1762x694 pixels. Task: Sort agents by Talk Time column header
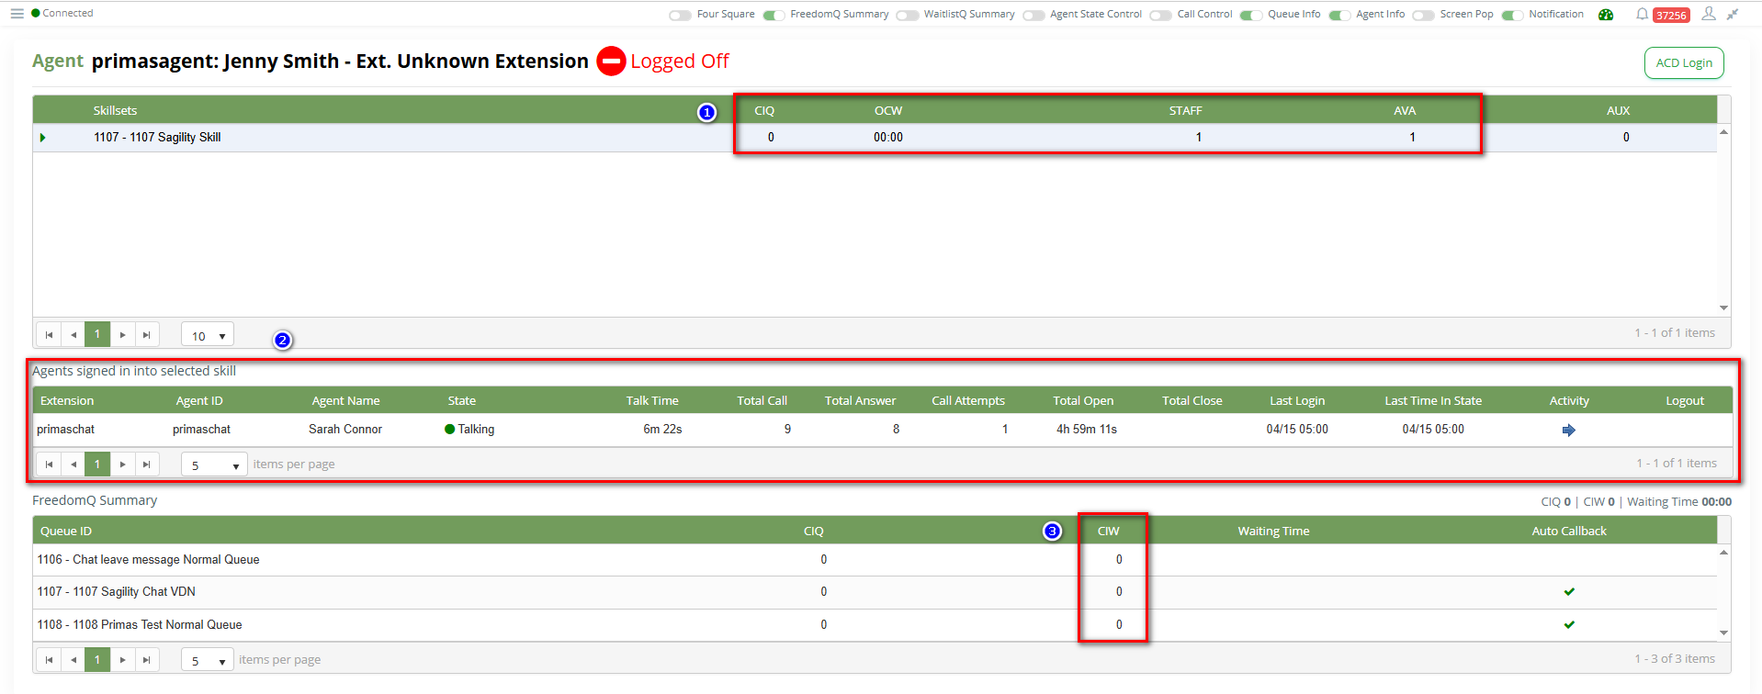click(651, 401)
